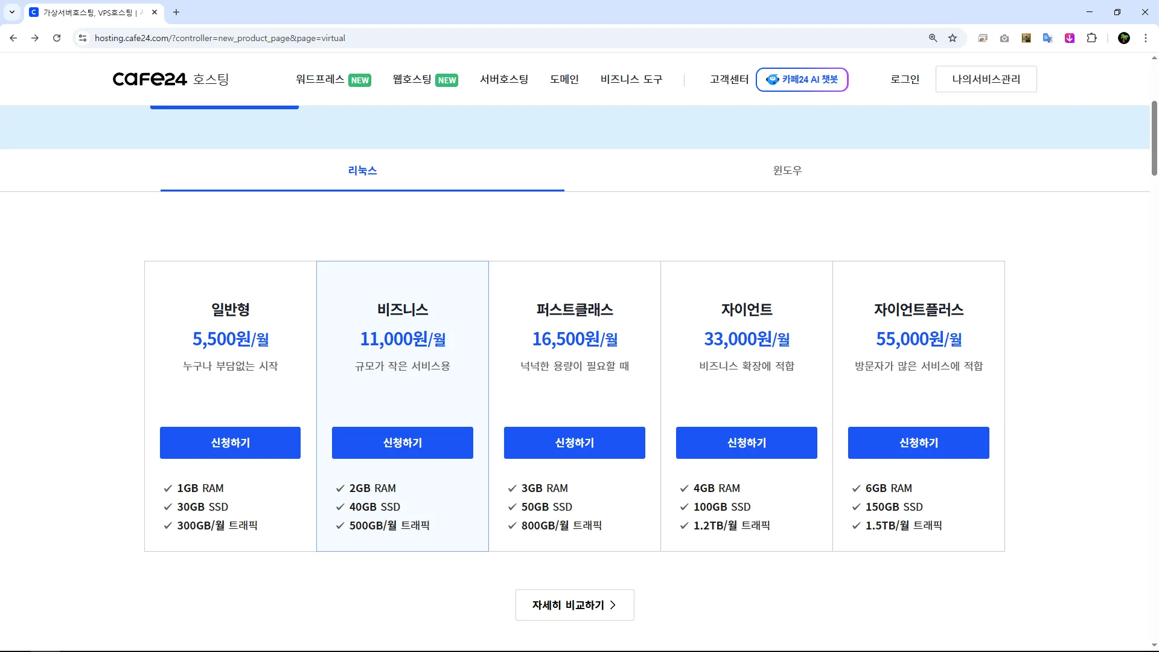Open 자세히 비교하기 with chevron

tap(574, 605)
